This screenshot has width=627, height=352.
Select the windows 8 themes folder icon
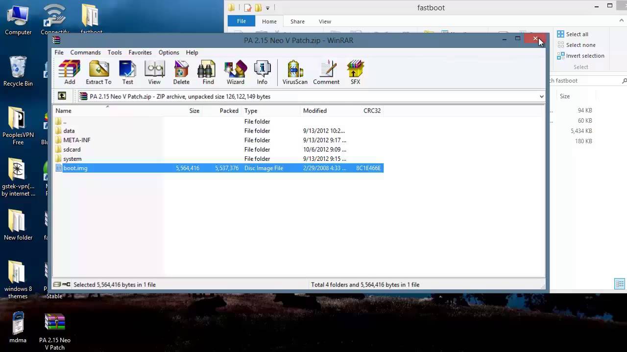point(18,279)
